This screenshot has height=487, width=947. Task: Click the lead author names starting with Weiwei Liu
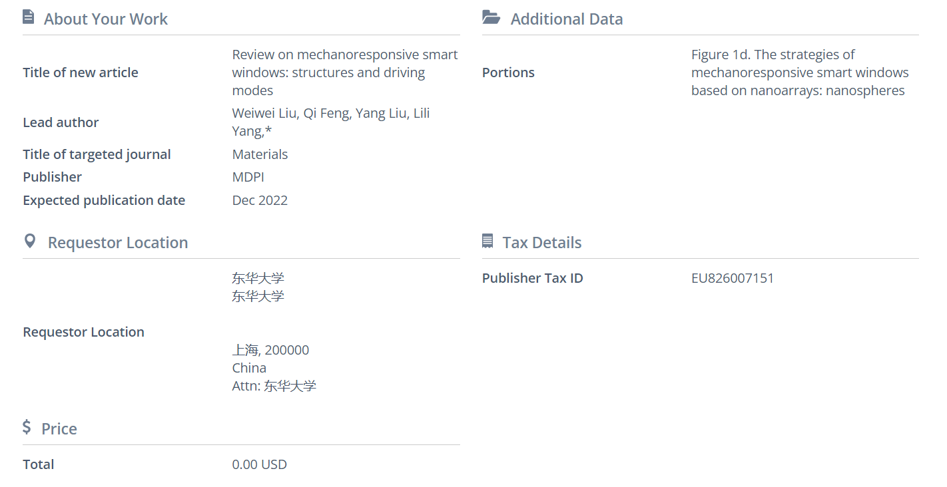[x=331, y=122]
